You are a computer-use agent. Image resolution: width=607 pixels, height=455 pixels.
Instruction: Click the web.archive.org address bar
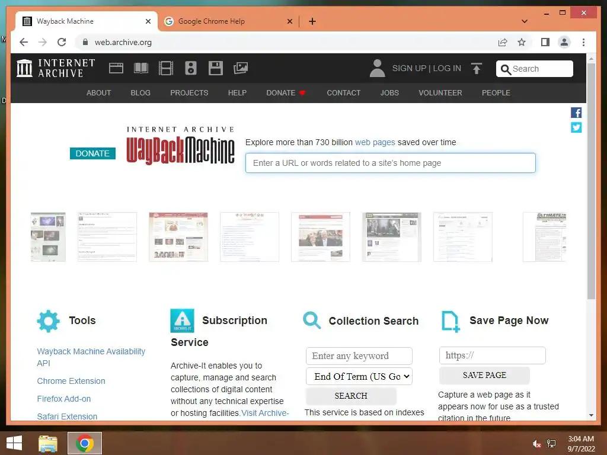(286, 42)
